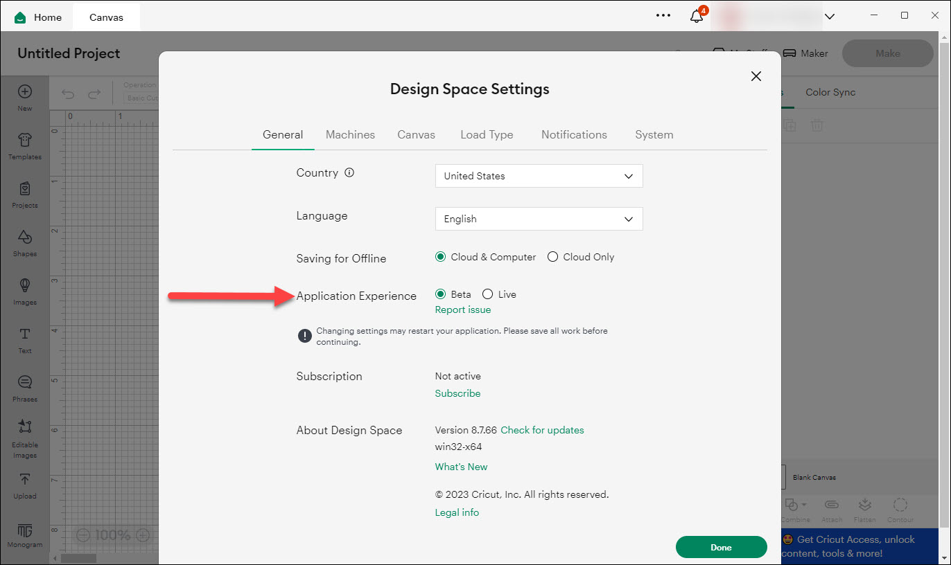Click the duplicate layer icon
The height and width of the screenshot is (565, 951).
point(789,125)
